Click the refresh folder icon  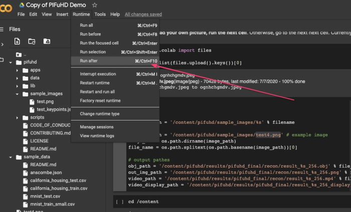click(x=32, y=41)
